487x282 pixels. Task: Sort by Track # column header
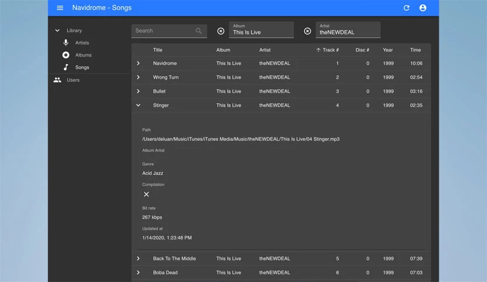click(331, 50)
